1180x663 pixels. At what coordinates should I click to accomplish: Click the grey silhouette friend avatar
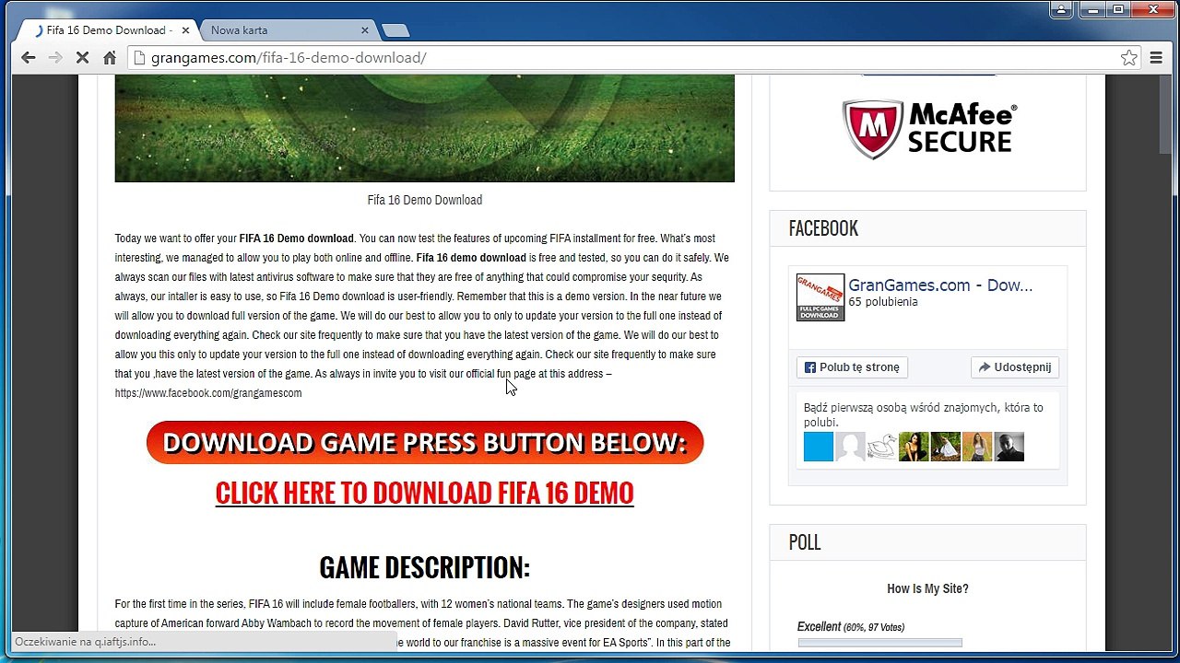pos(850,447)
